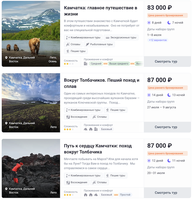The height and width of the screenshot is (200, 192).
Task: Click Цена раннего бронирования badge on third tour
Action: tap(167, 153)
